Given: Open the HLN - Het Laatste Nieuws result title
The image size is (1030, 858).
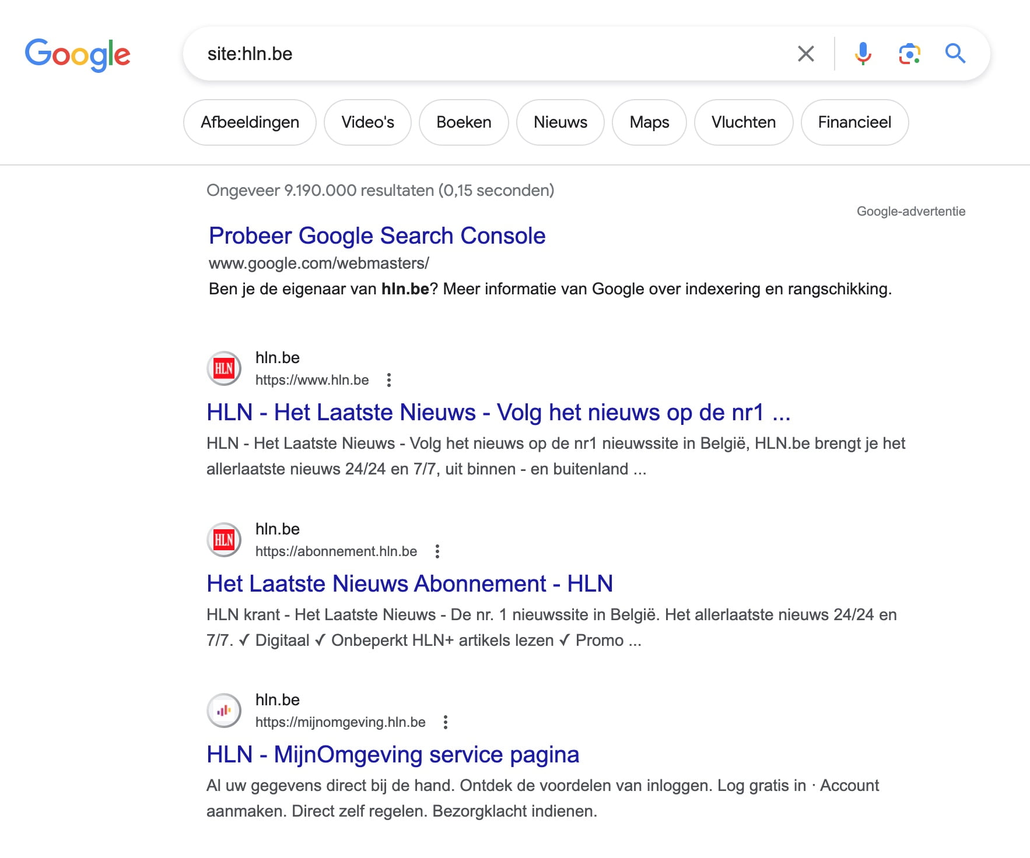Looking at the screenshot, I should point(498,412).
